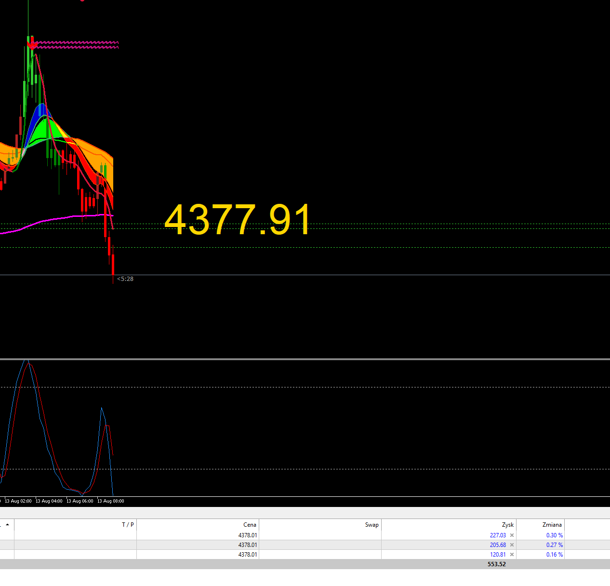Click the sort arrow column header

point(7,525)
